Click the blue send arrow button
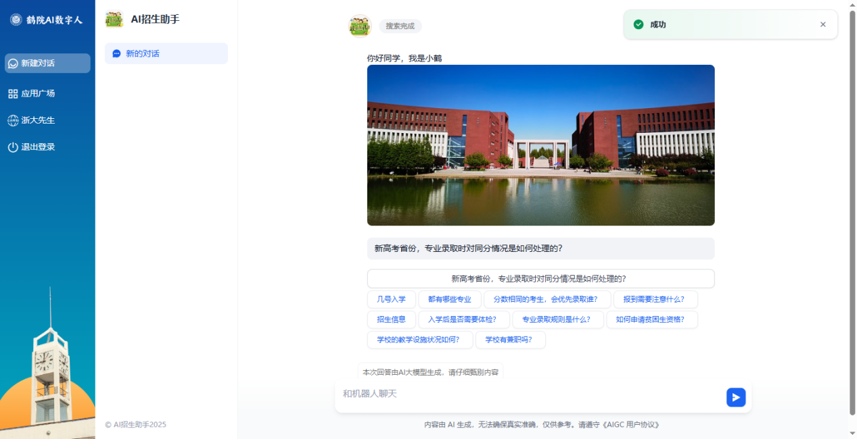Screen dimensions: 857x439 736,397
